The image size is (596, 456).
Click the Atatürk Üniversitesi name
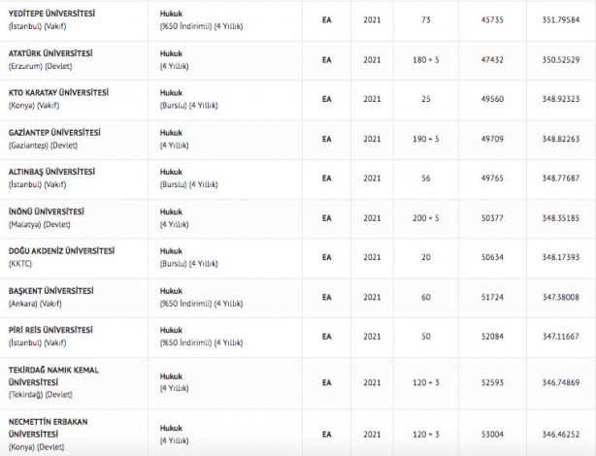point(50,51)
